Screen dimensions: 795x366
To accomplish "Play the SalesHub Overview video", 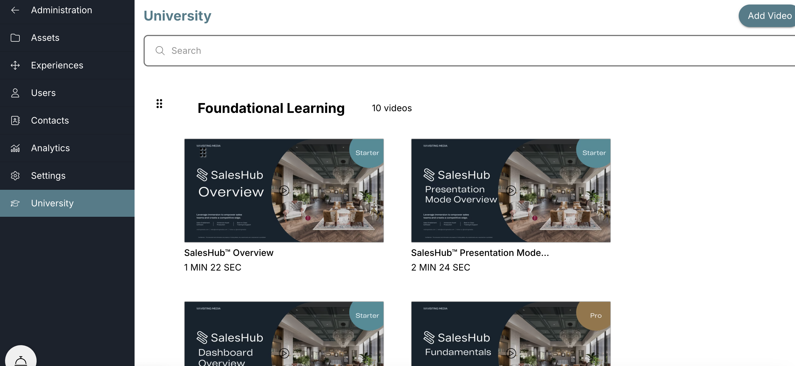I will (284, 190).
